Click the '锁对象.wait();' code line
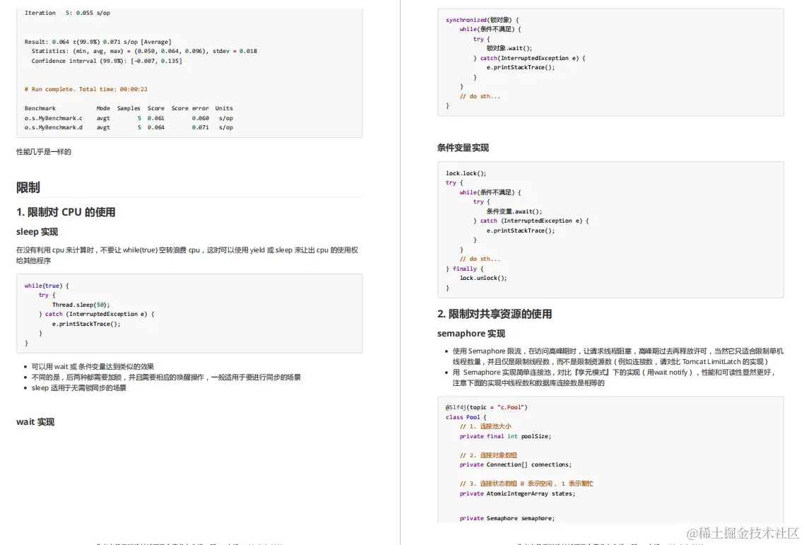 (x=509, y=48)
